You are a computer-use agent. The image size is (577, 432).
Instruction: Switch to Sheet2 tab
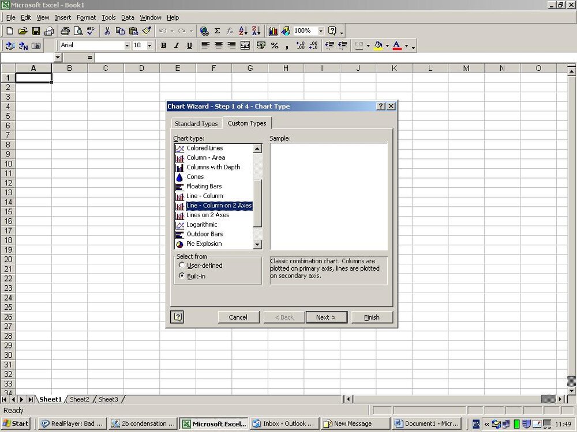coord(80,399)
